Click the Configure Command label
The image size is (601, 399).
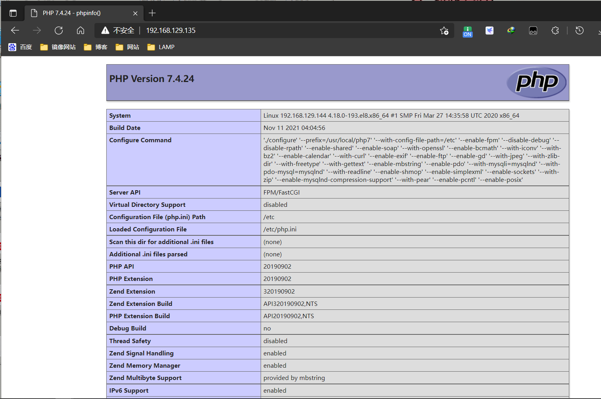tap(140, 140)
